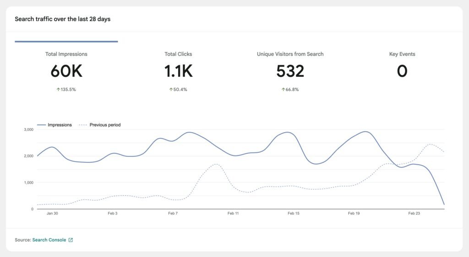This screenshot has height=257, width=469.
Task: Open the external link icon beside Search Console
Action: pos(71,240)
